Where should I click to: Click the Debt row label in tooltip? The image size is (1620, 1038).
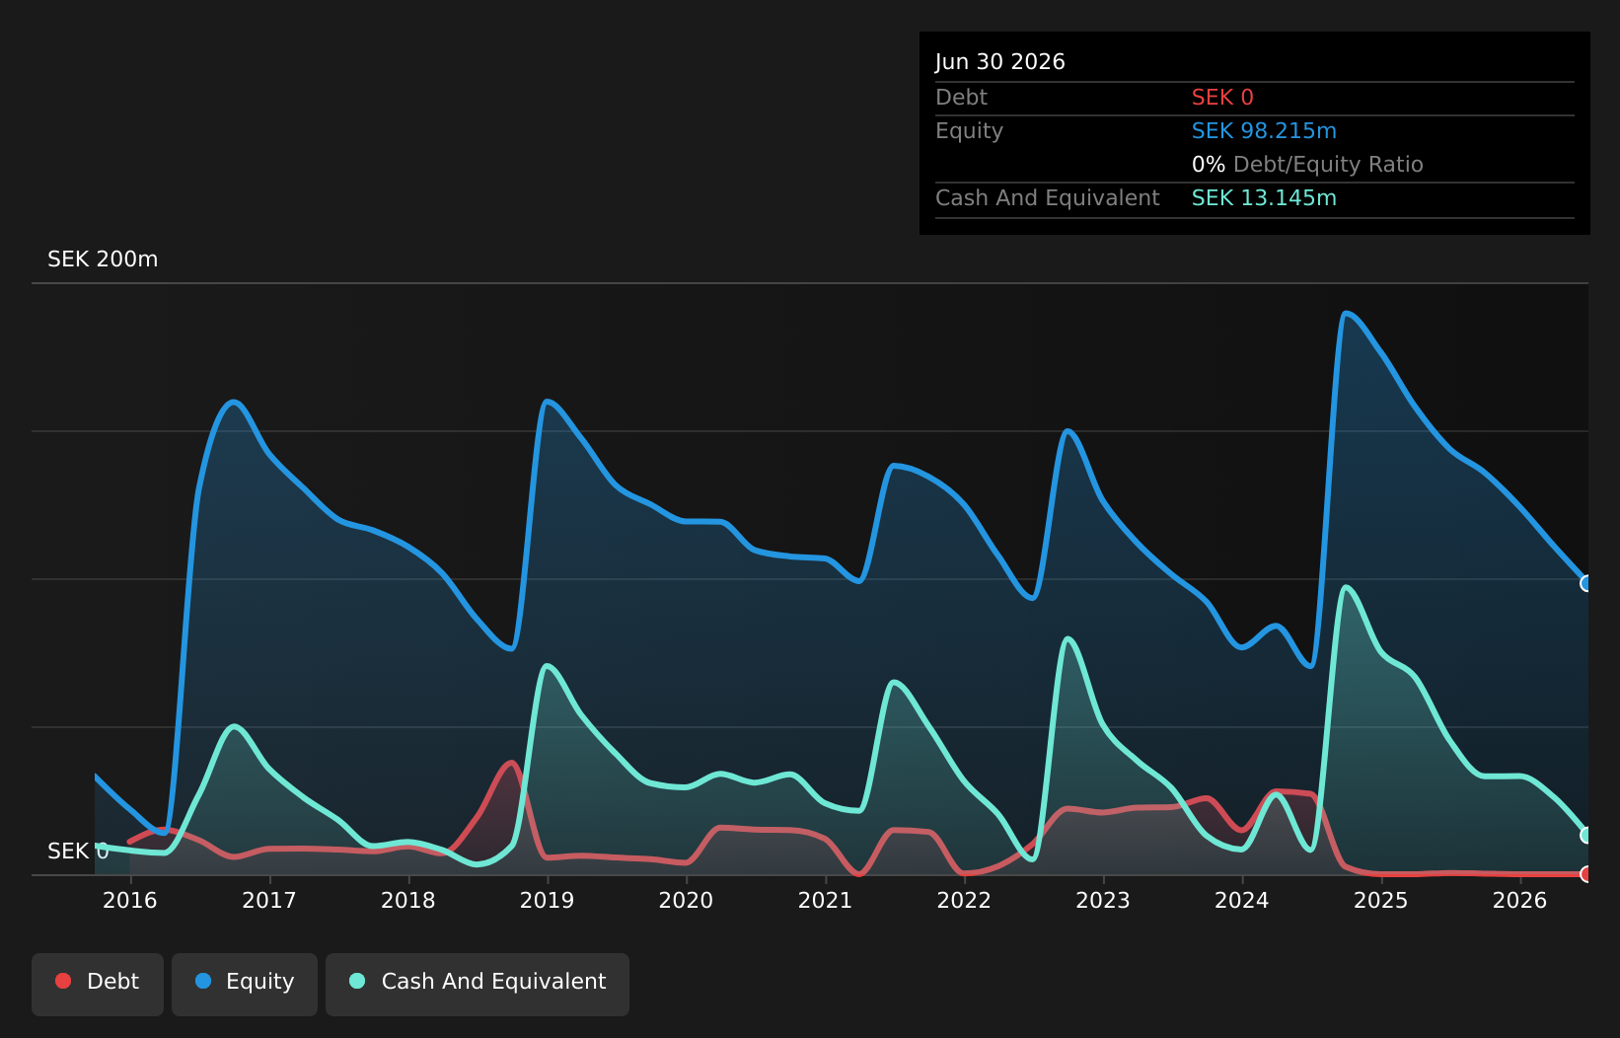point(961,98)
